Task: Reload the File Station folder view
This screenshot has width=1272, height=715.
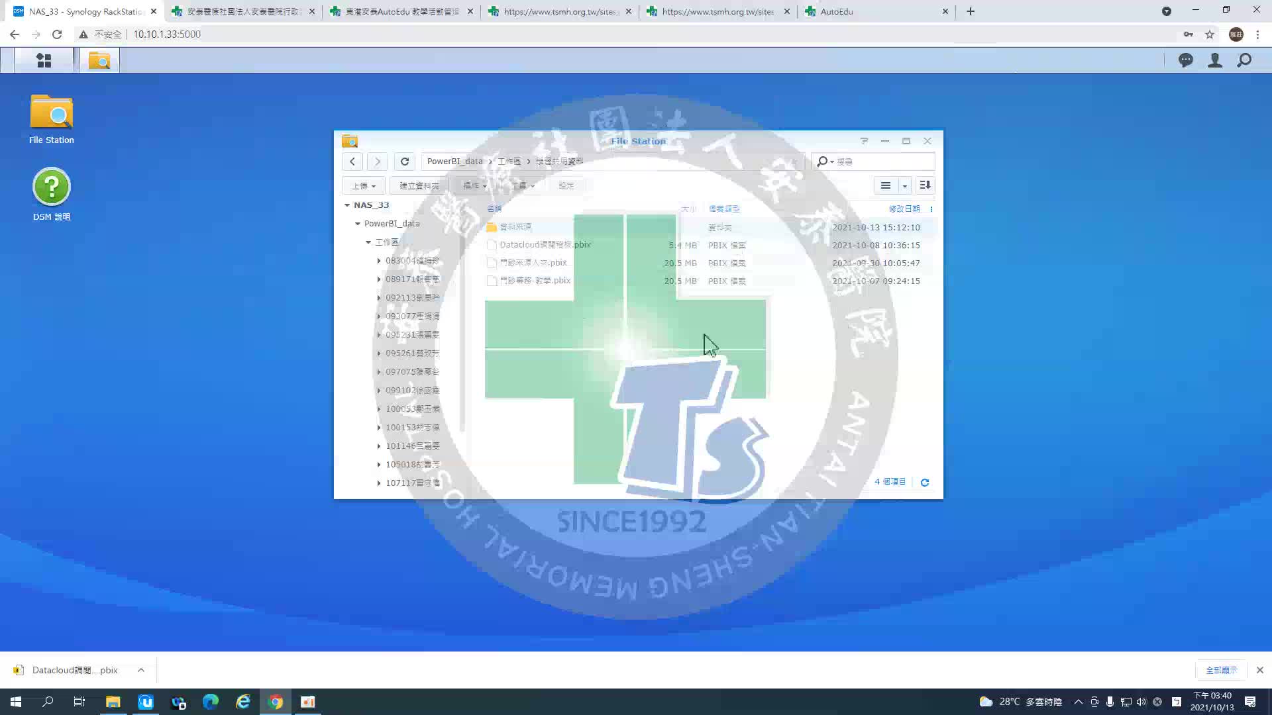Action: point(405,162)
